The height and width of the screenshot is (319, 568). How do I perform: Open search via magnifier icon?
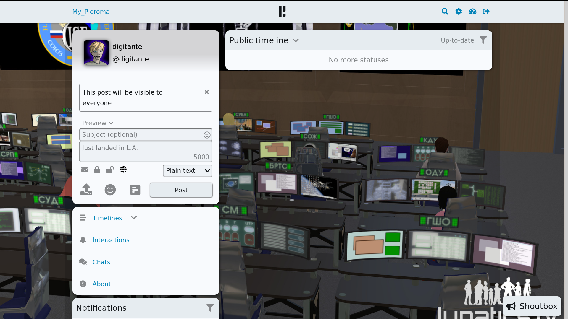[445, 12]
